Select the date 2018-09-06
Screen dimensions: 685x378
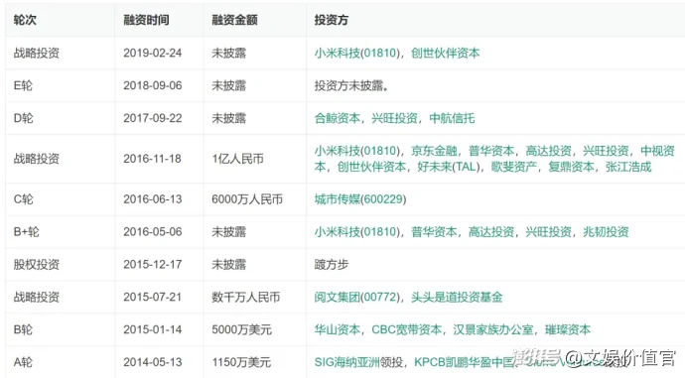coord(153,85)
